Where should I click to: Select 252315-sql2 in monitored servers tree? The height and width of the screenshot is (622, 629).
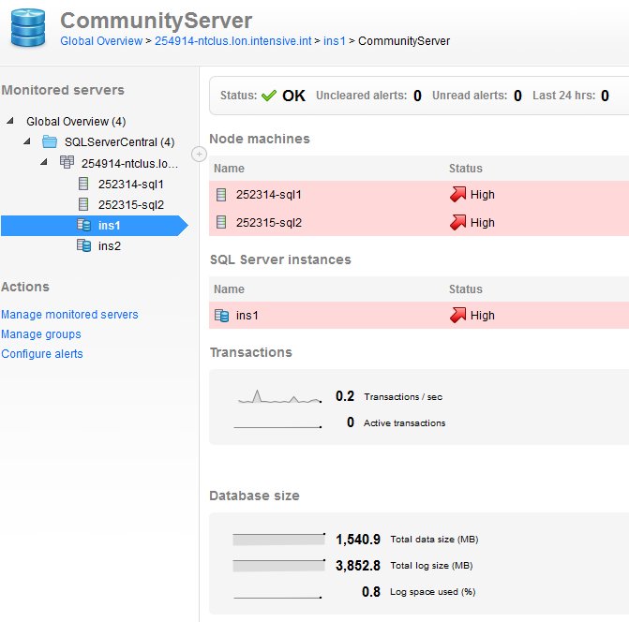click(130, 204)
